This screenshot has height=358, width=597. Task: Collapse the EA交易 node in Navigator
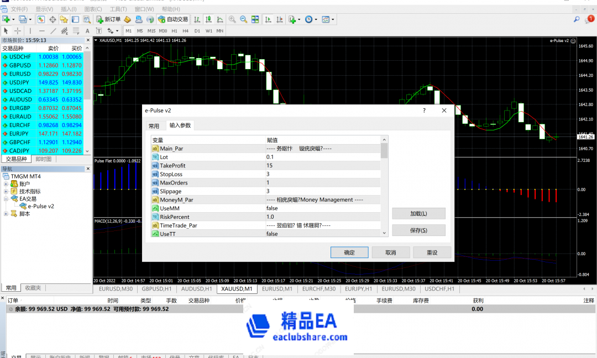(6, 198)
